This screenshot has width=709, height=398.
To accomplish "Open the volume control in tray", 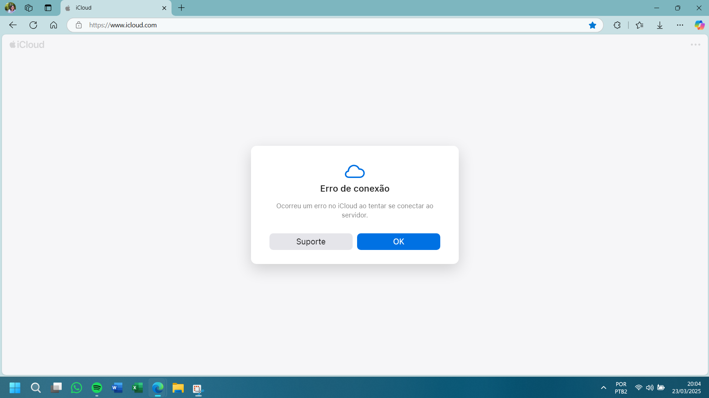I will [649, 388].
